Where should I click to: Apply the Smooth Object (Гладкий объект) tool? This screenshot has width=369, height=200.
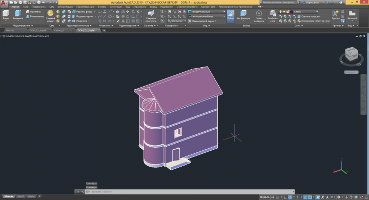click(50, 16)
